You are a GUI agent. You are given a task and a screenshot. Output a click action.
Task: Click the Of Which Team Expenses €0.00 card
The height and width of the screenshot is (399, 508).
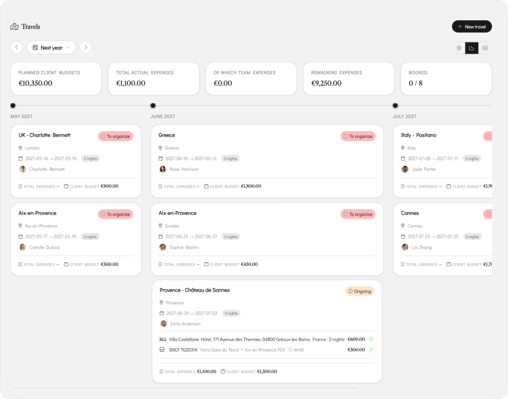coord(251,79)
